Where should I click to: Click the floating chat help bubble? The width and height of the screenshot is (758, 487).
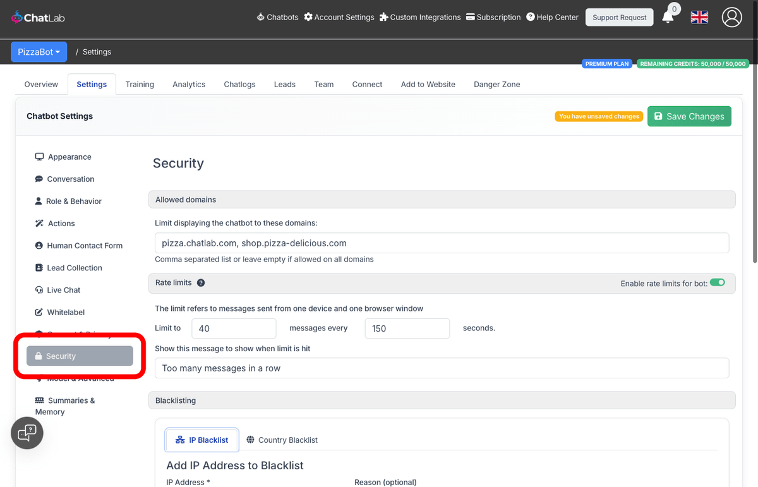27,433
